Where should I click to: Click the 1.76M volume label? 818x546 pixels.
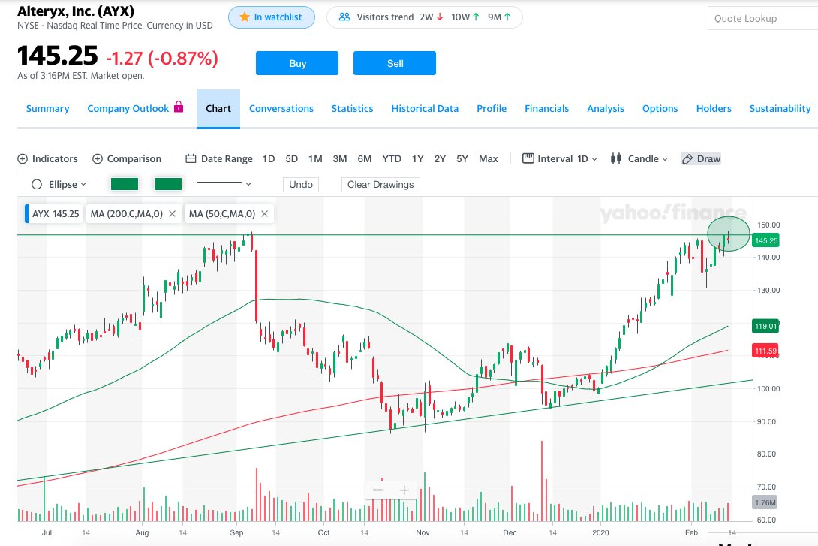(765, 502)
